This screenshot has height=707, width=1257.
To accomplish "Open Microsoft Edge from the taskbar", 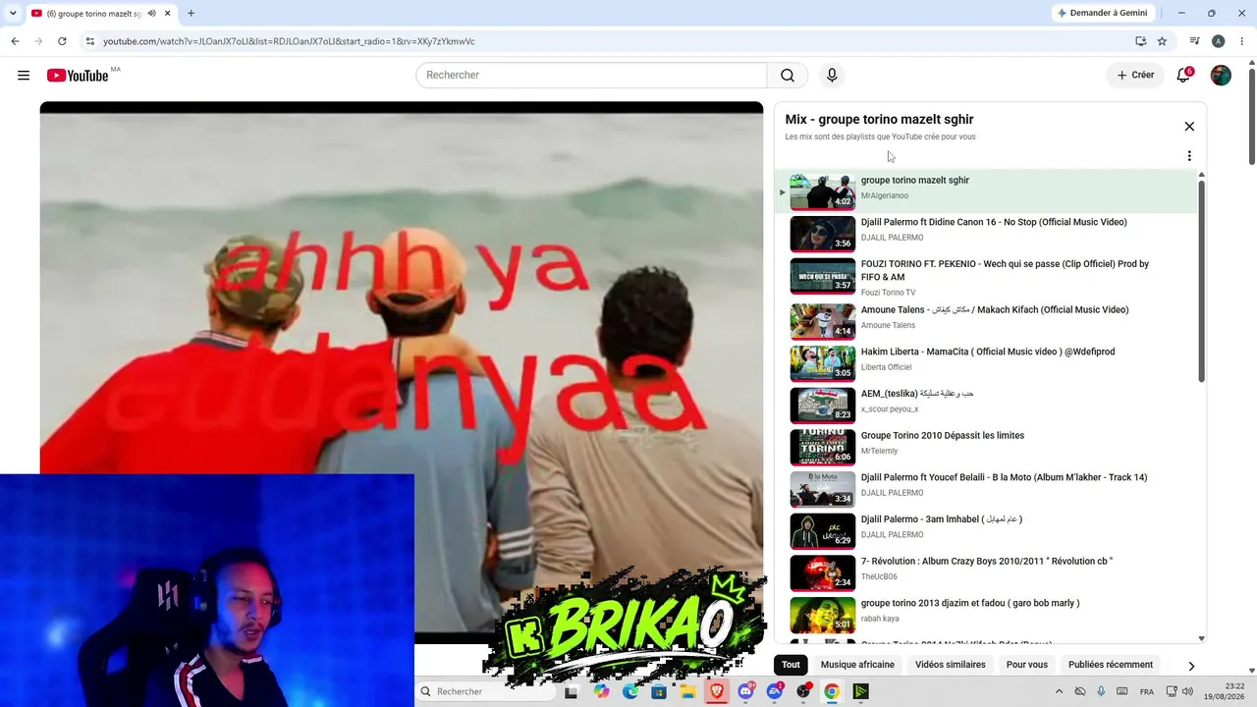I will (630, 691).
